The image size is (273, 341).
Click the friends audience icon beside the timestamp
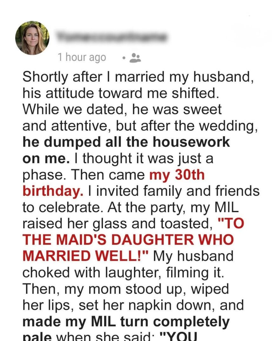point(136,57)
